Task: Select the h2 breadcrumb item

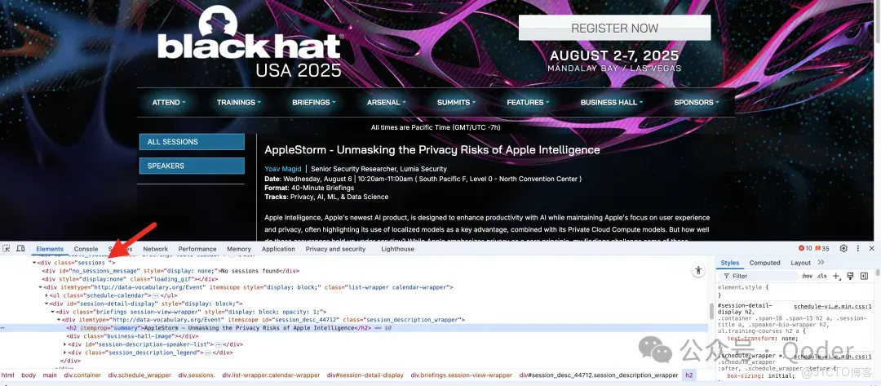Action: pos(689,375)
